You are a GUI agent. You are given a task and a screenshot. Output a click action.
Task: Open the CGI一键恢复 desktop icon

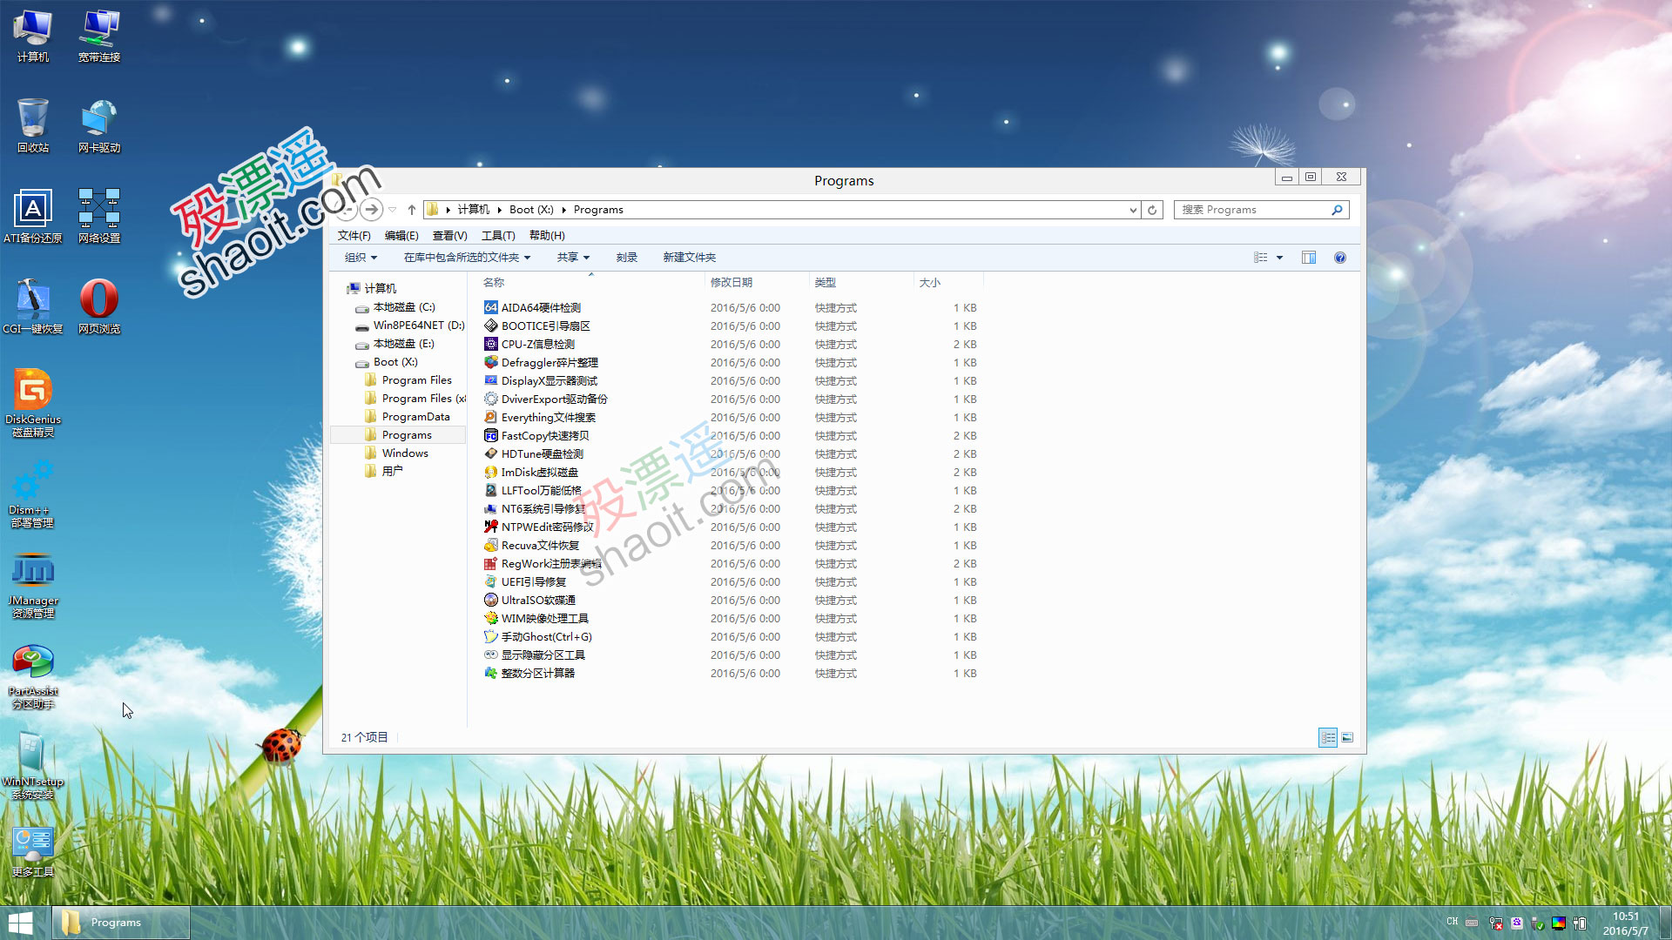coord(33,306)
